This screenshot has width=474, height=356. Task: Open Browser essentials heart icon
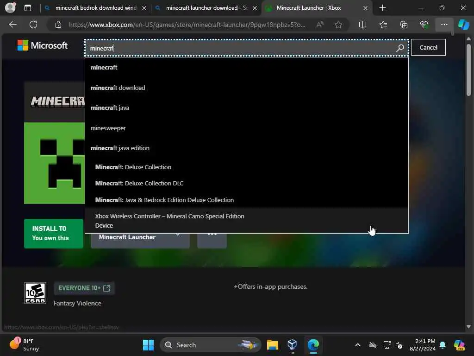coord(424,25)
